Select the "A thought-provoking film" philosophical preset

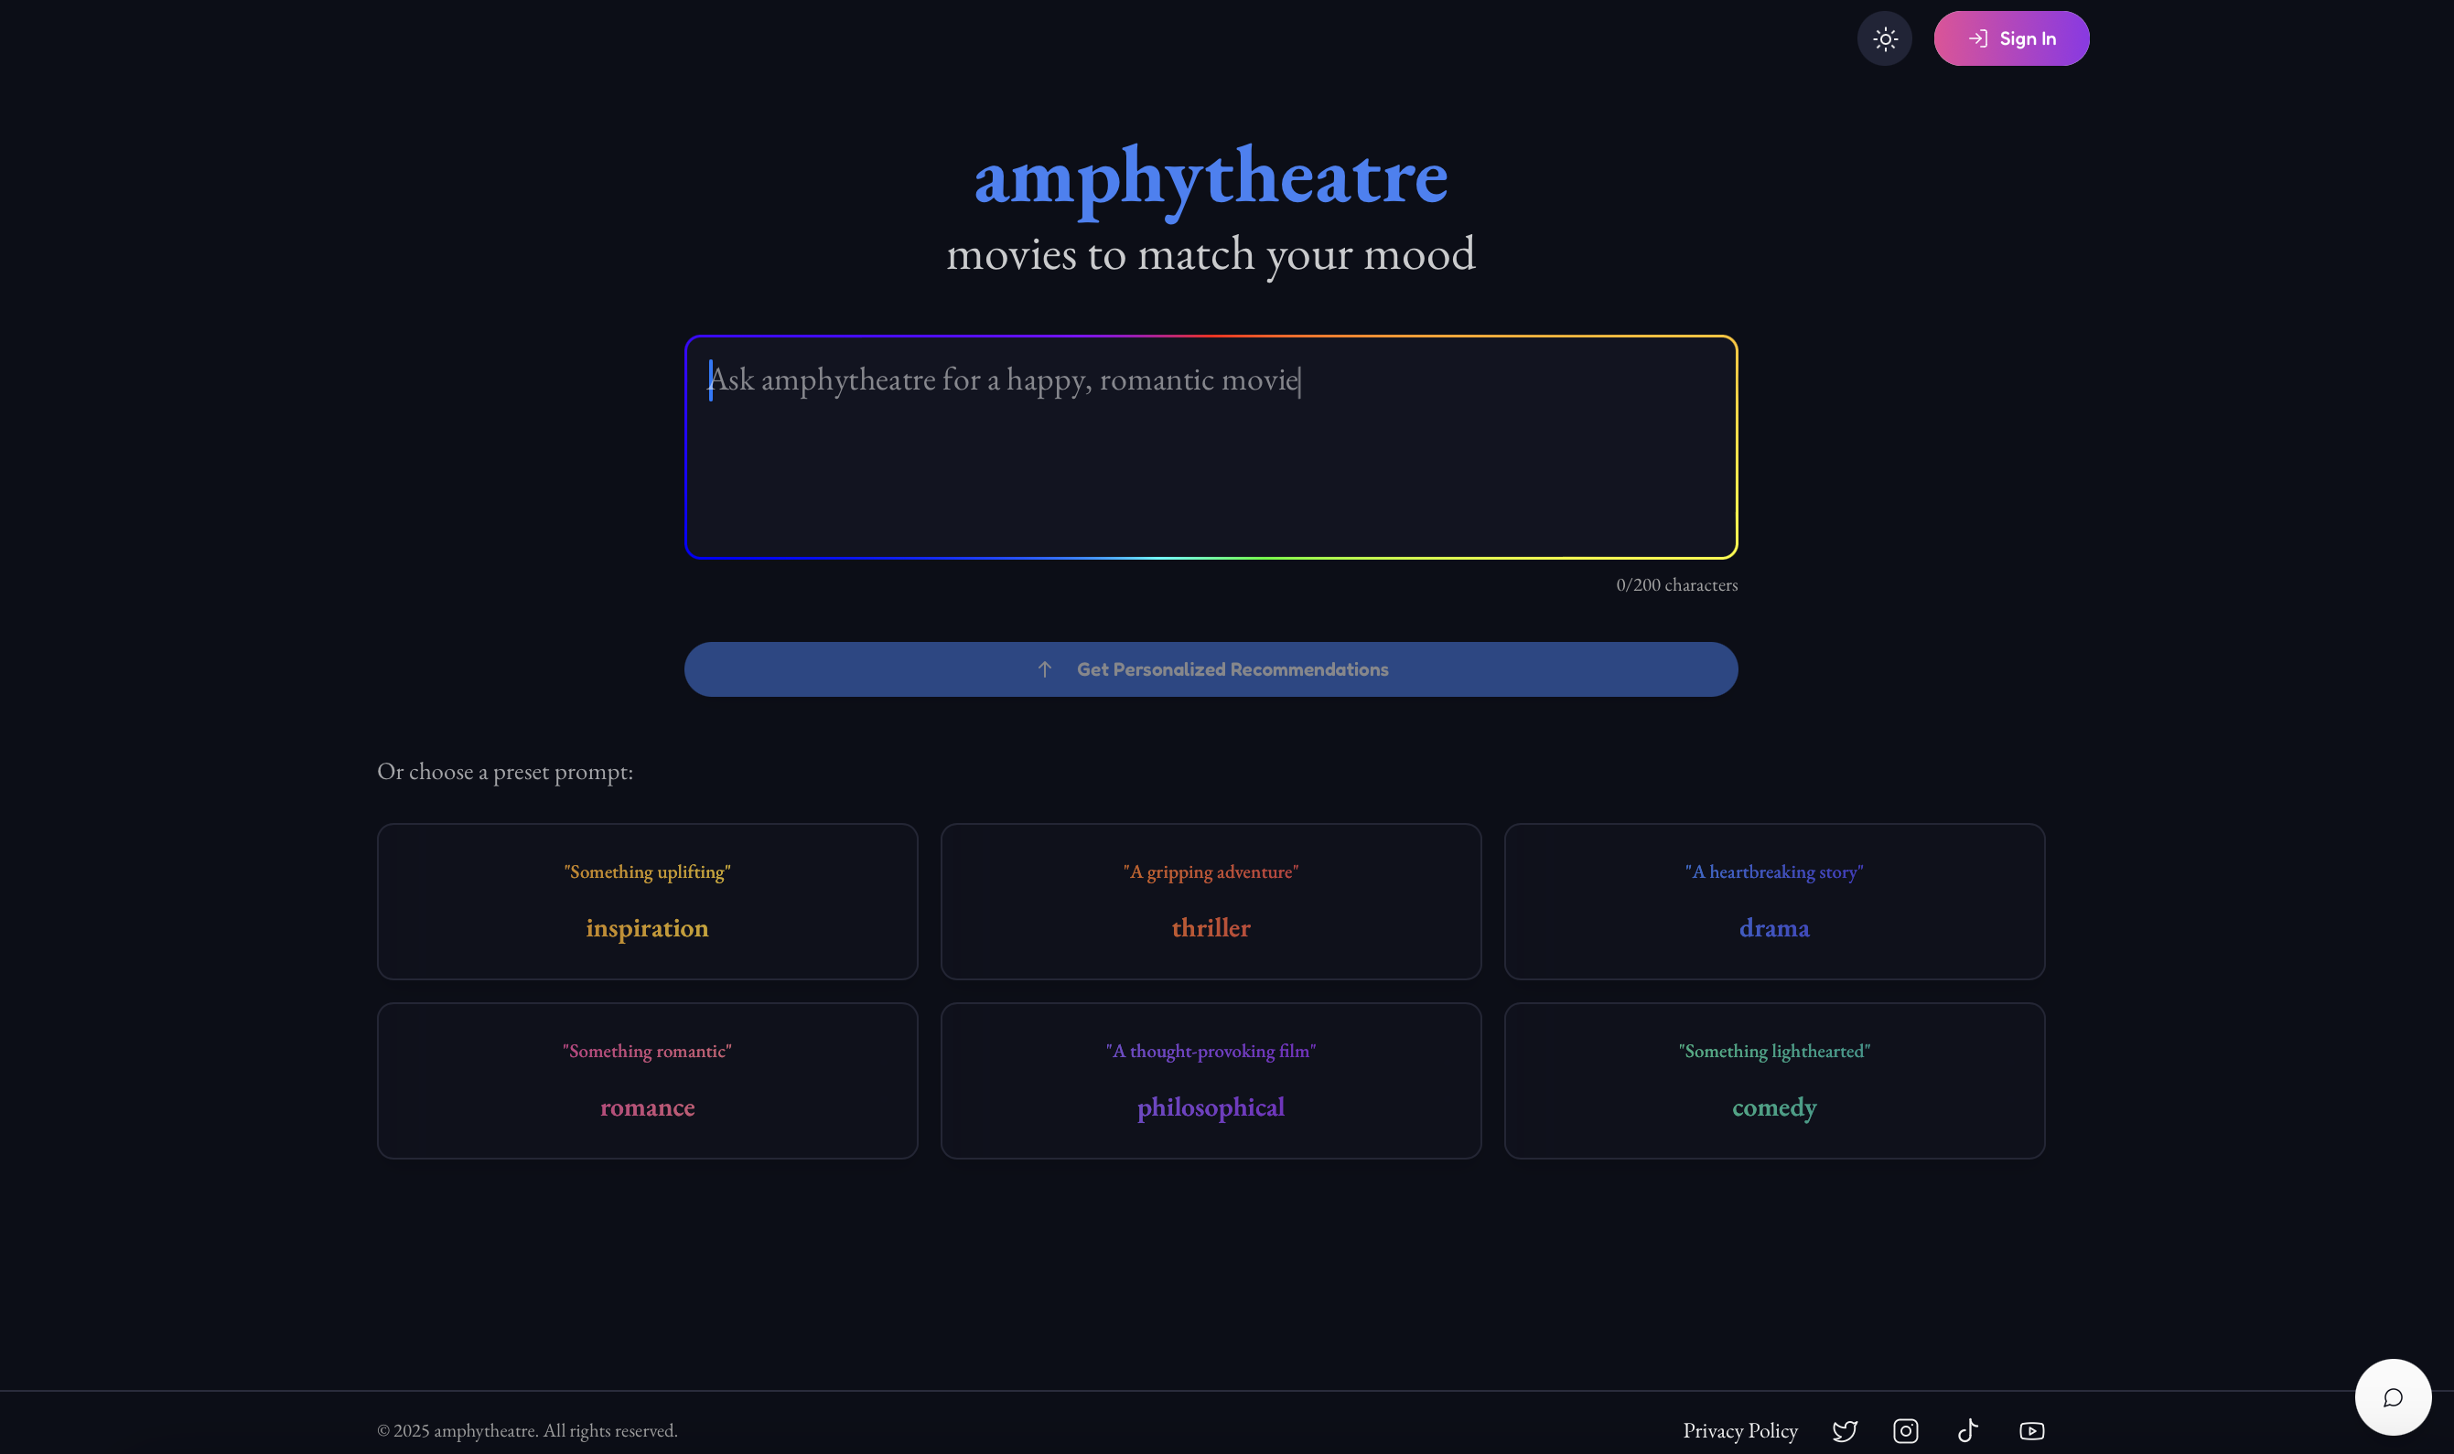click(1211, 1081)
